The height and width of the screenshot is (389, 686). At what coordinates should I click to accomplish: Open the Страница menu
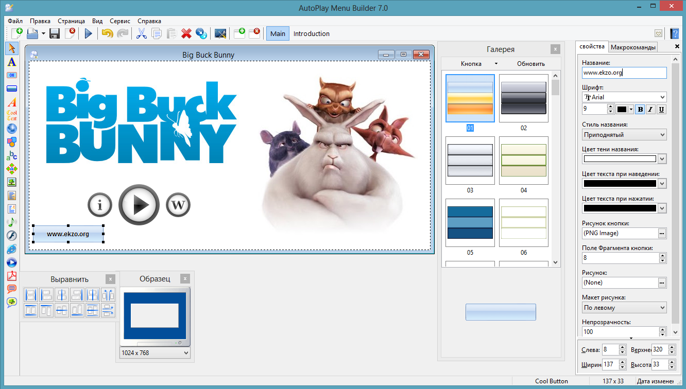point(72,21)
